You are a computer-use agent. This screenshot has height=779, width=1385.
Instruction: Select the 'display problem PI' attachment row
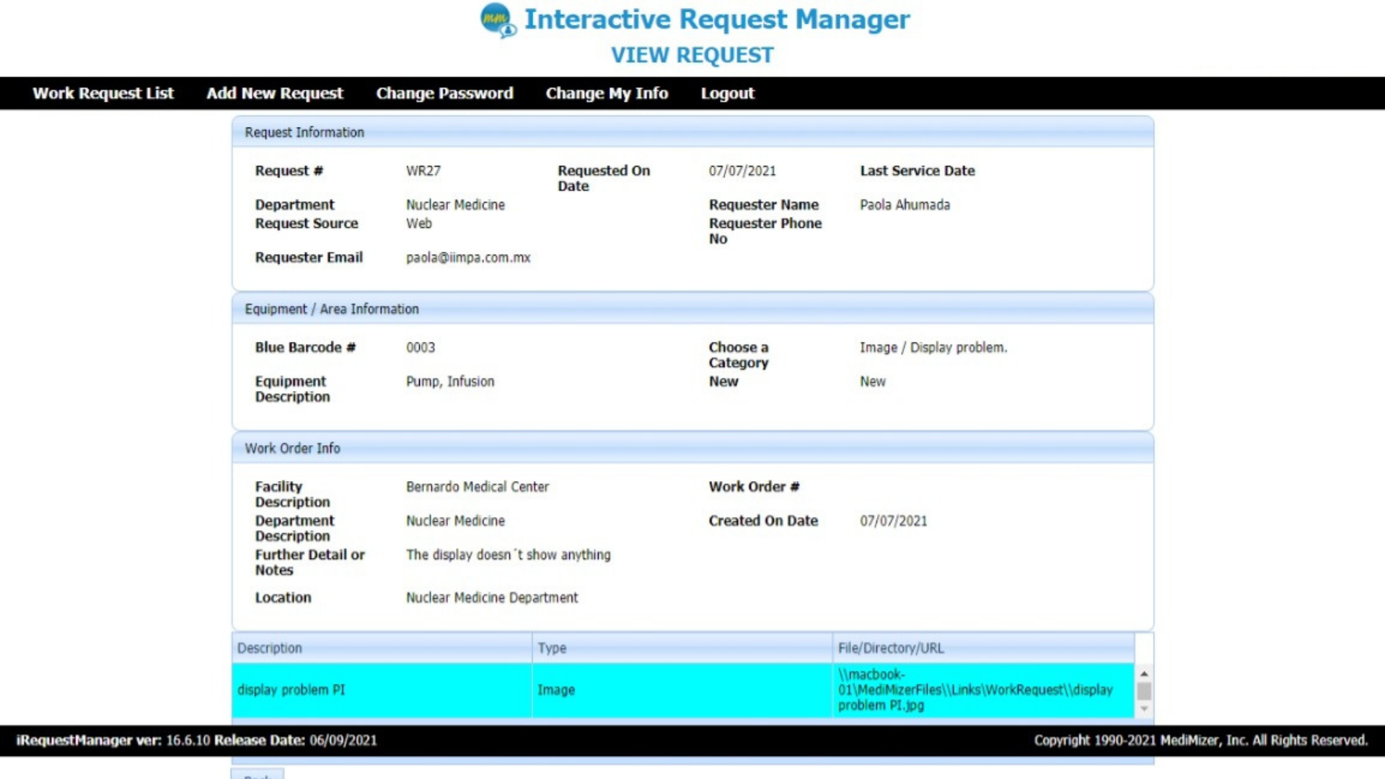(x=291, y=690)
